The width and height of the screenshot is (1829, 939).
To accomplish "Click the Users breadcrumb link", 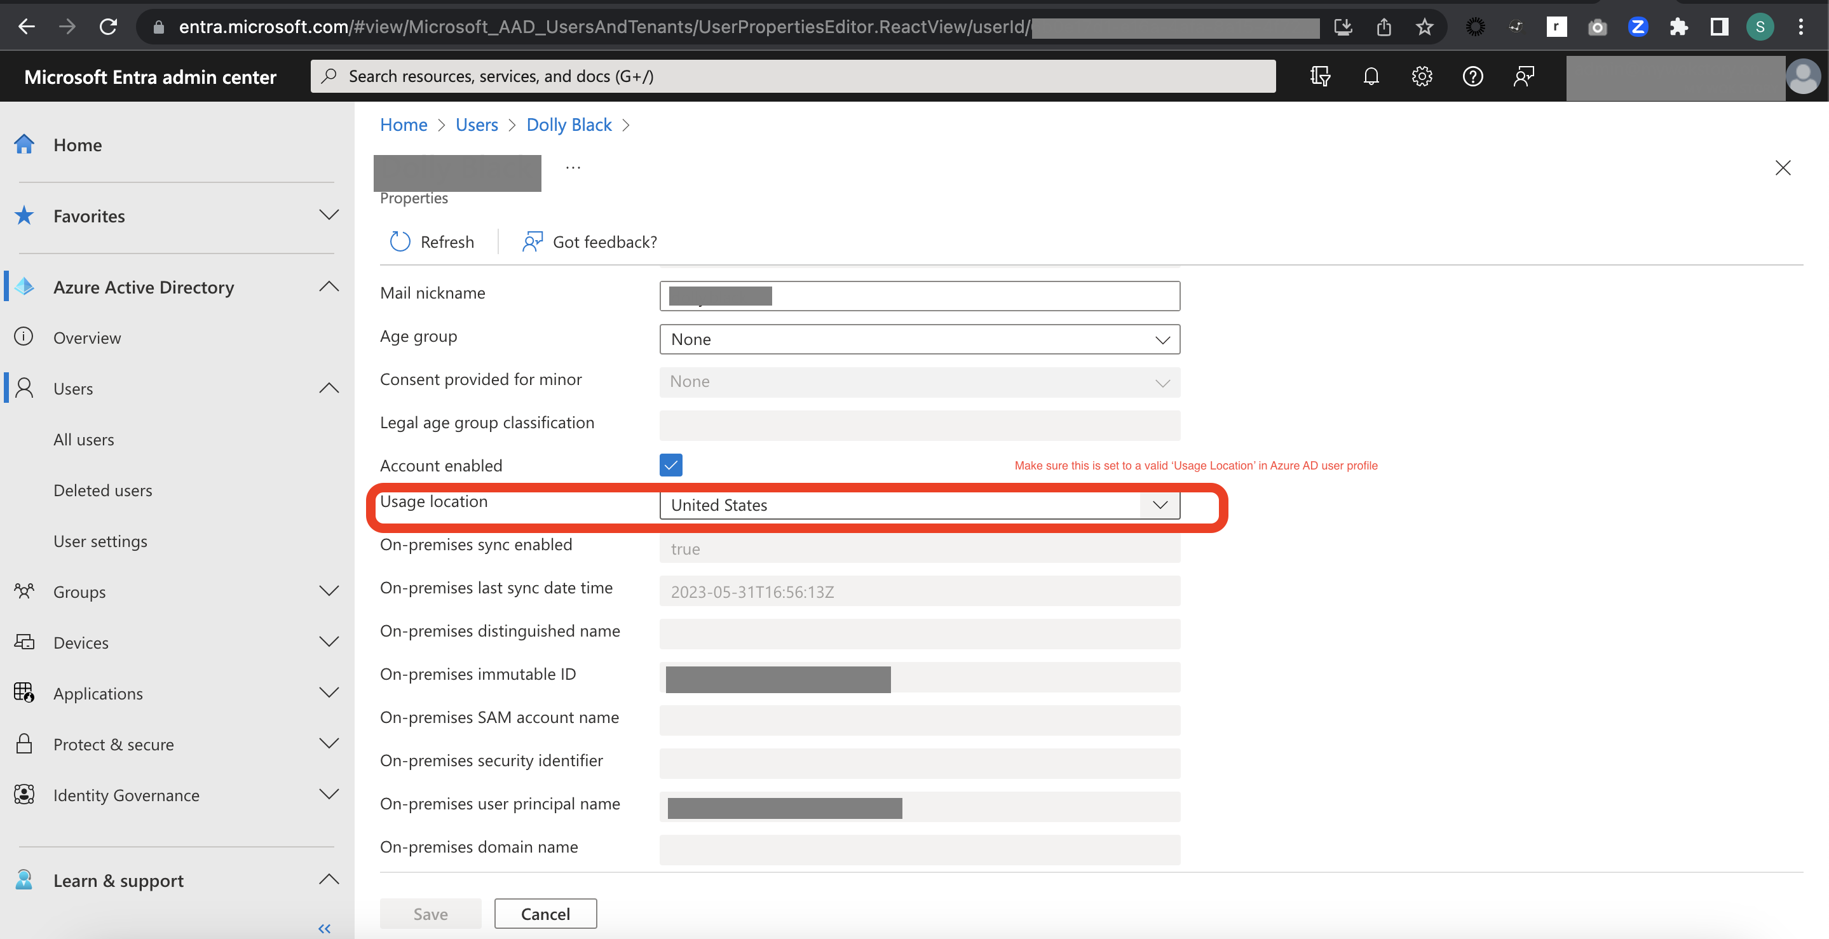I will tap(477, 125).
